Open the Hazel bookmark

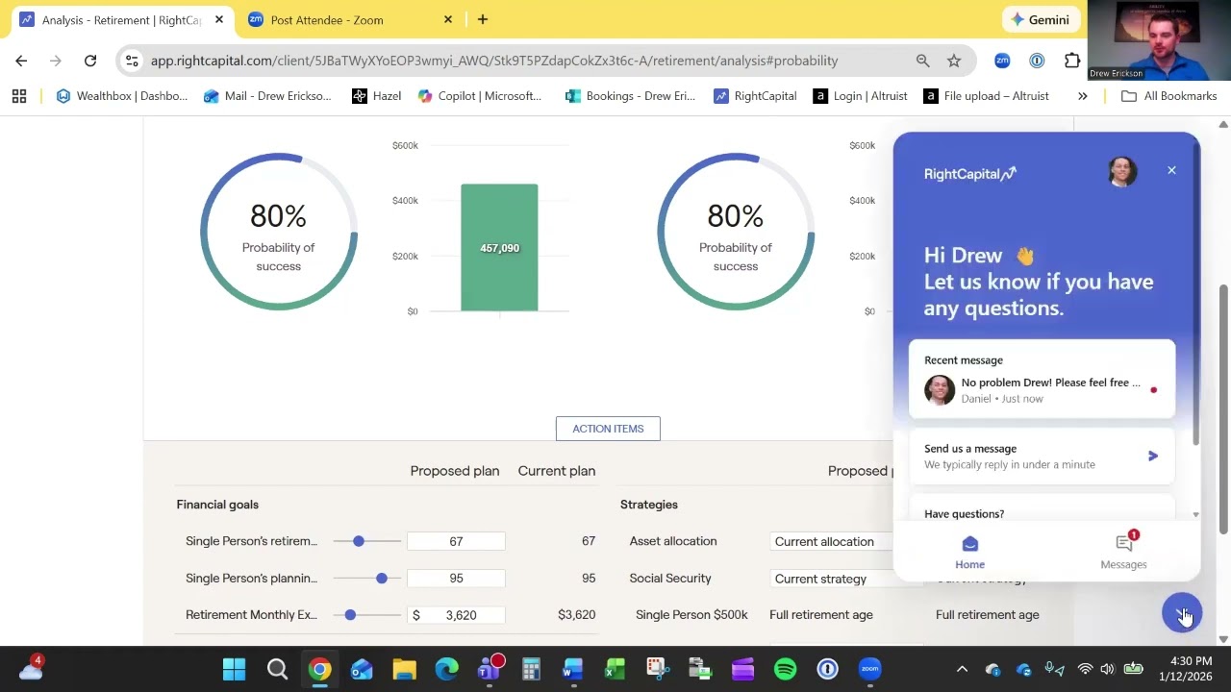376,96
